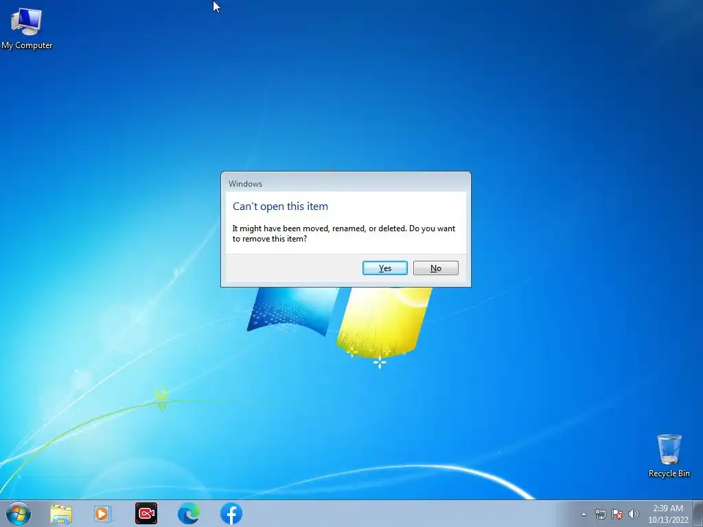This screenshot has width=703, height=527.
Task: Confirm removal with the Yes button
Action: [x=384, y=268]
